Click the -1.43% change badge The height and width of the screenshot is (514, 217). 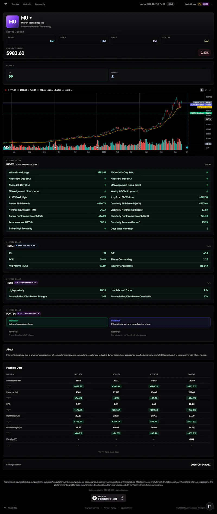204,53
